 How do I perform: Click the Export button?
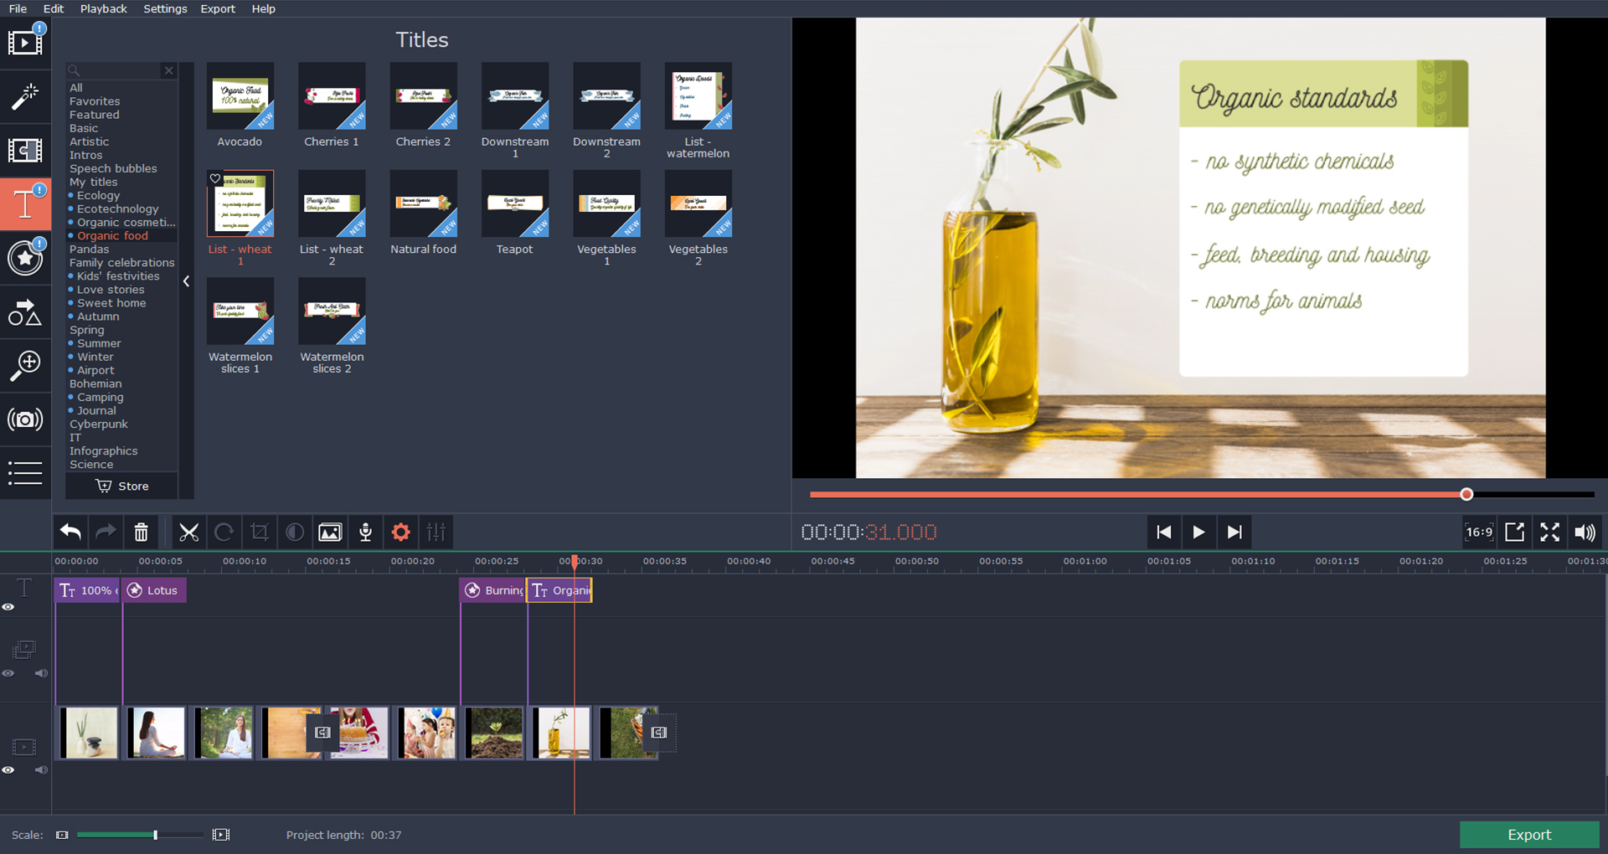tap(1529, 834)
